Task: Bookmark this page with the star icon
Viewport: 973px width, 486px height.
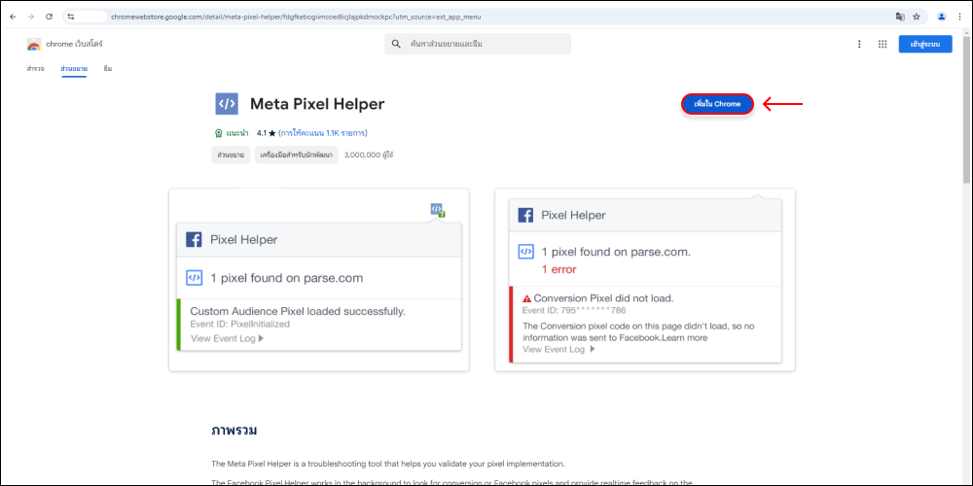Action: (x=917, y=17)
